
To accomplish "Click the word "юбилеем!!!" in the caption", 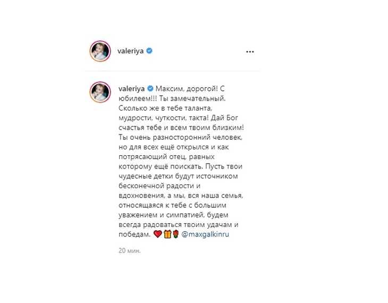I will point(138,98).
